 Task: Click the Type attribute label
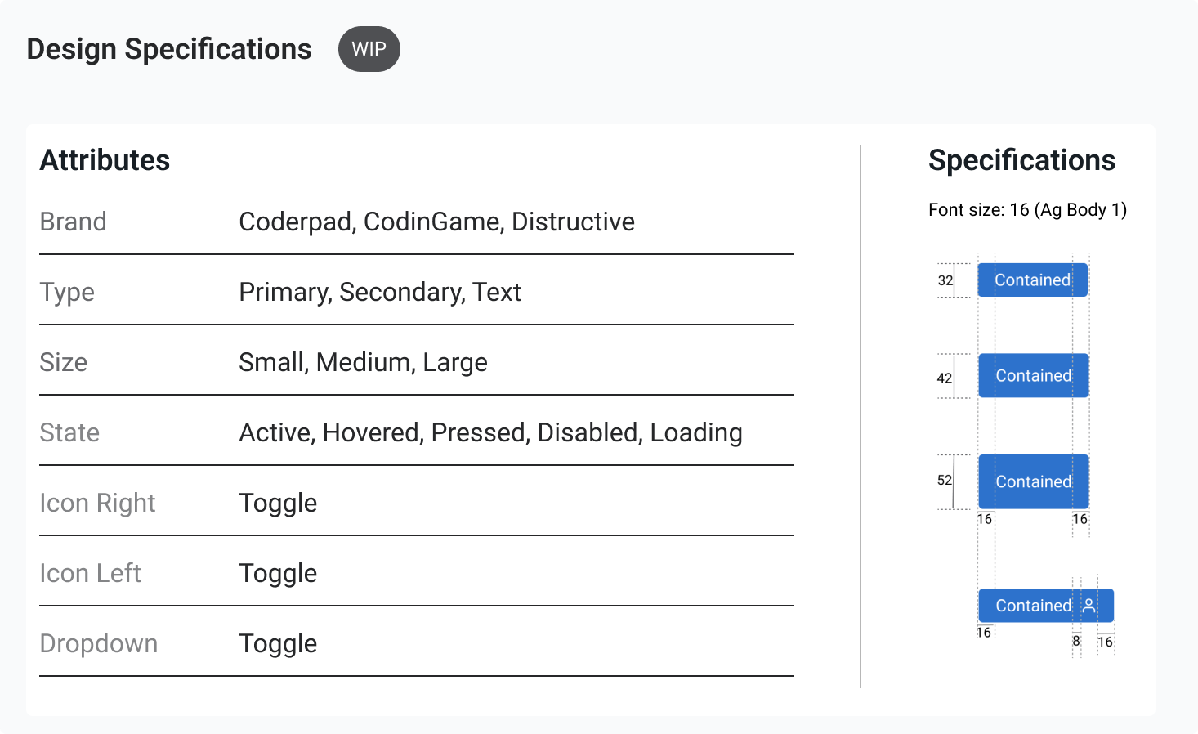[67, 292]
